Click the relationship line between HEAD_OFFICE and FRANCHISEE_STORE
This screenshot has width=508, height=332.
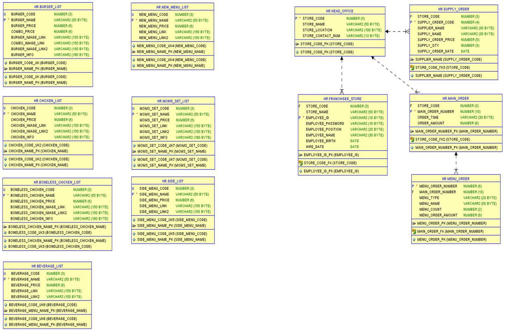coord(341,75)
